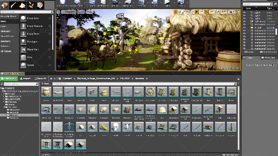Click the Launch toolbar icon
Image resolution: width=278 pixels, height=156 pixels.
pos(181,3)
